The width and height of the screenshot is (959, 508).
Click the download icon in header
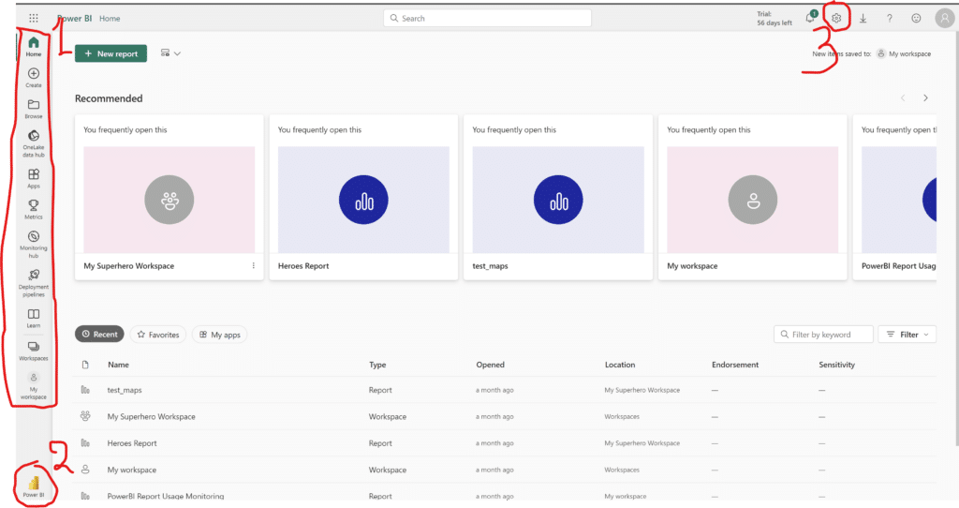coord(863,18)
